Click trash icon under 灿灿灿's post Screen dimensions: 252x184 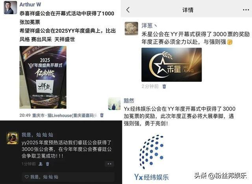[x=47, y=164]
